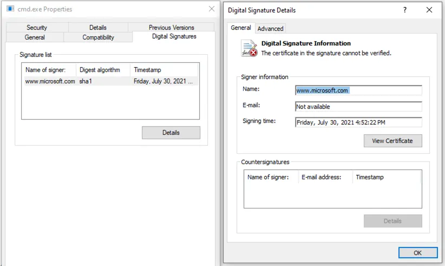
Task: Go to the Advanced tab of signature details
Action: click(x=270, y=29)
